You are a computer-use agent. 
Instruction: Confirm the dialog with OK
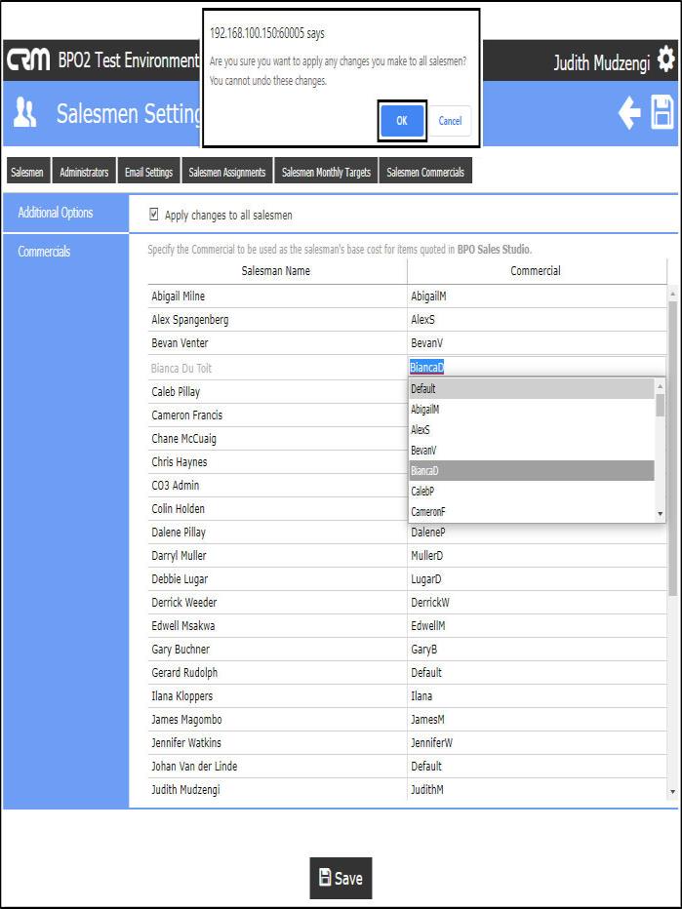pos(402,121)
